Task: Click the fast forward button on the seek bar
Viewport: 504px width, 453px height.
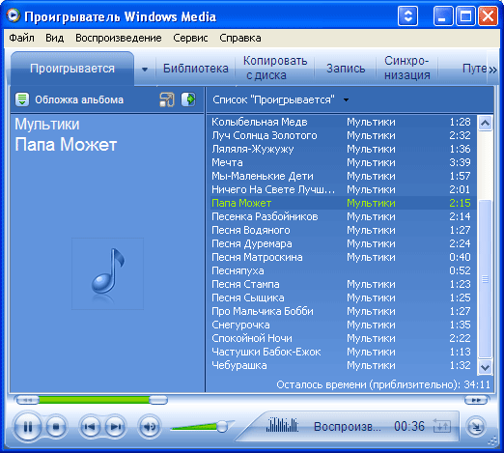Action: (476, 400)
